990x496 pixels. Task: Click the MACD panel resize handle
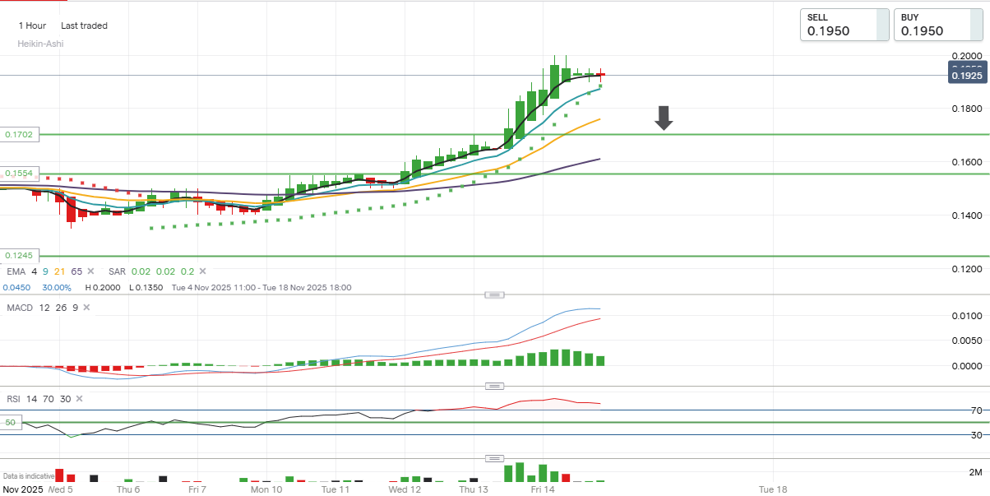(494, 294)
